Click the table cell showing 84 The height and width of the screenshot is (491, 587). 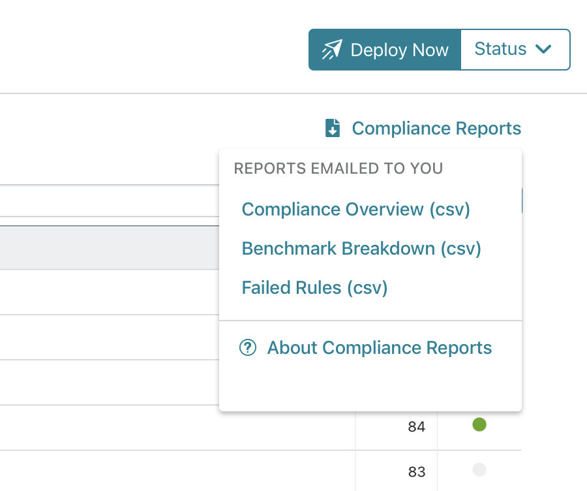point(396,427)
